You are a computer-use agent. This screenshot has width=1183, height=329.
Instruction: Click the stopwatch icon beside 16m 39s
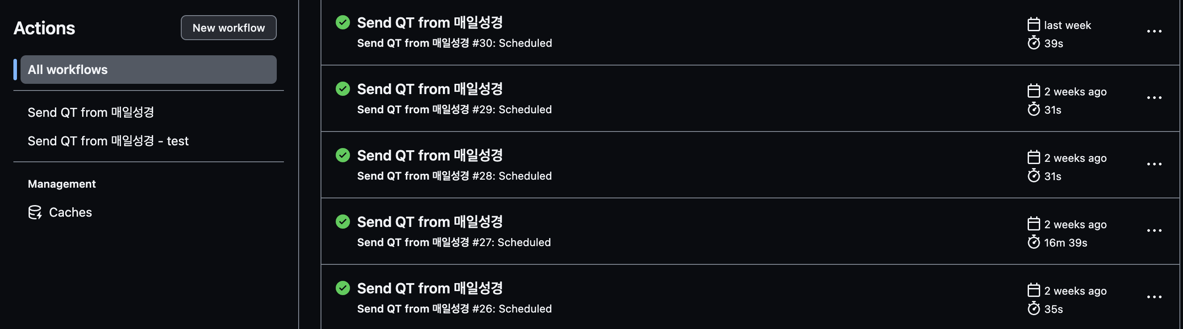(x=1034, y=243)
